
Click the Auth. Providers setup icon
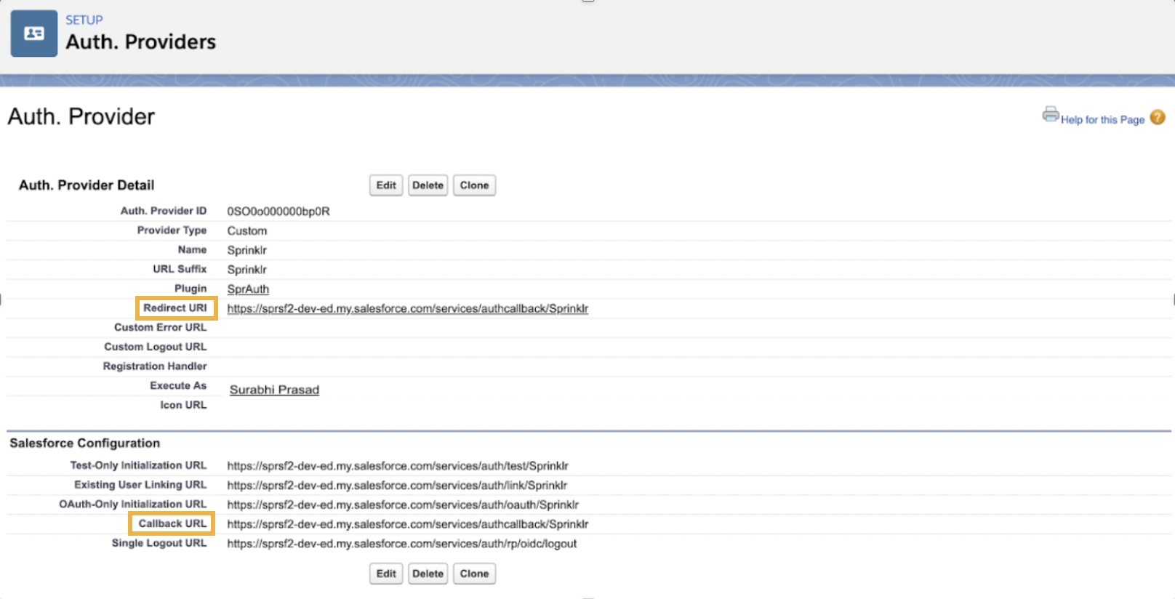pos(34,33)
